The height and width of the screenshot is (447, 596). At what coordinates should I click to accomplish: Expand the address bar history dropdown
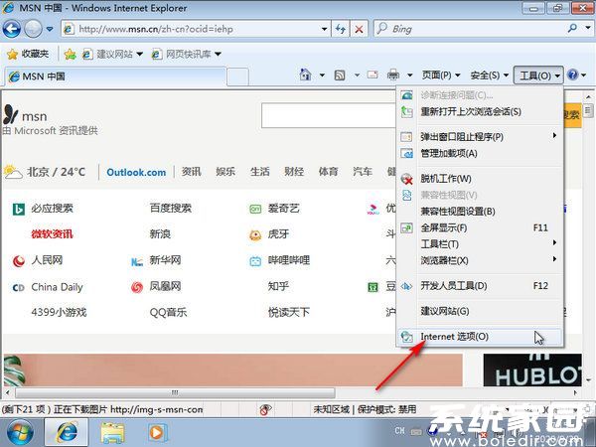tap(324, 29)
